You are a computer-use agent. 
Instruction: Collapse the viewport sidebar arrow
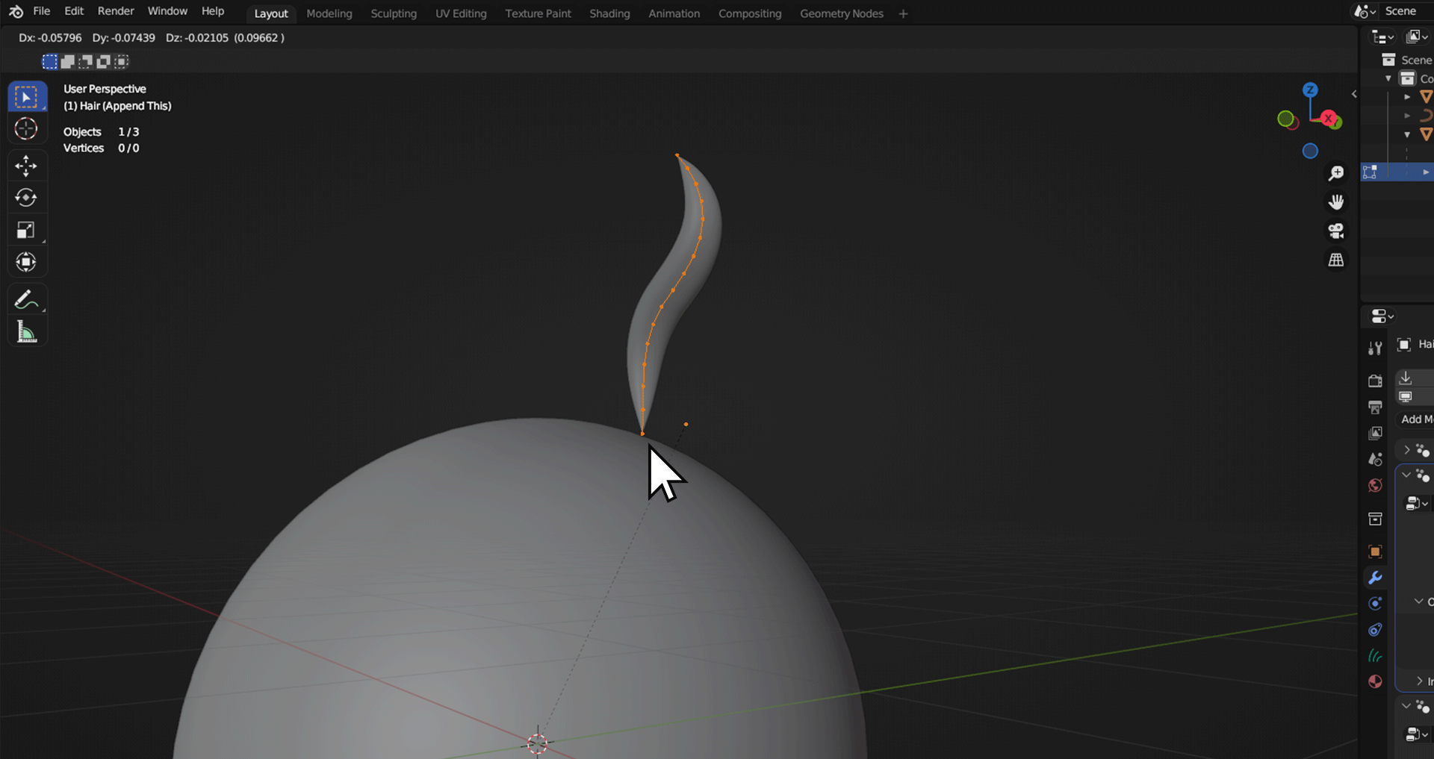coord(1354,94)
